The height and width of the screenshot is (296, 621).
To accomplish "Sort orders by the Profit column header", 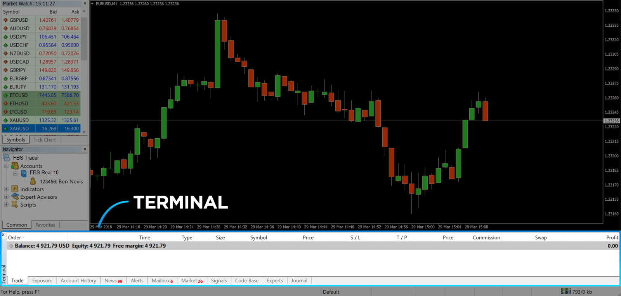I will (612, 237).
